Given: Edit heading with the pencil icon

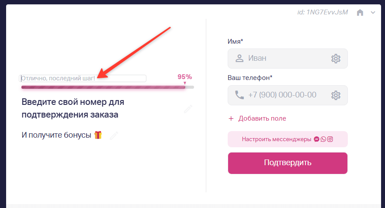Looking at the screenshot, I should click(x=188, y=109).
